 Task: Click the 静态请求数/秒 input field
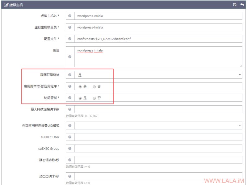[158, 160]
